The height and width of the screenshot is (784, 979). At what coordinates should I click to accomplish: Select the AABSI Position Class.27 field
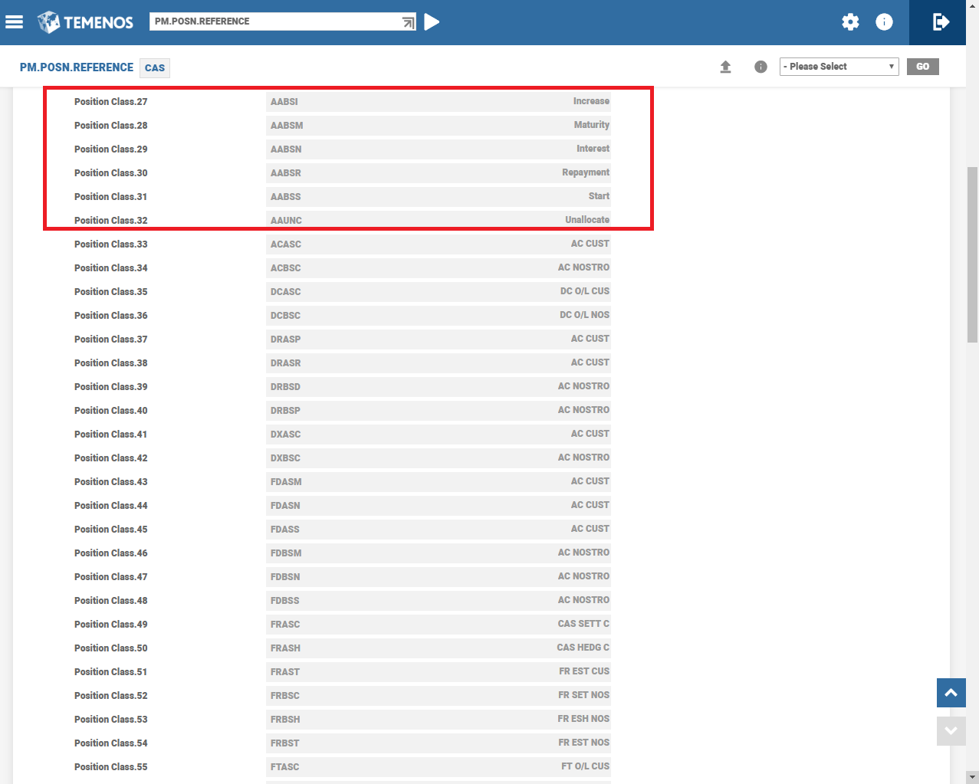coord(438,101)
